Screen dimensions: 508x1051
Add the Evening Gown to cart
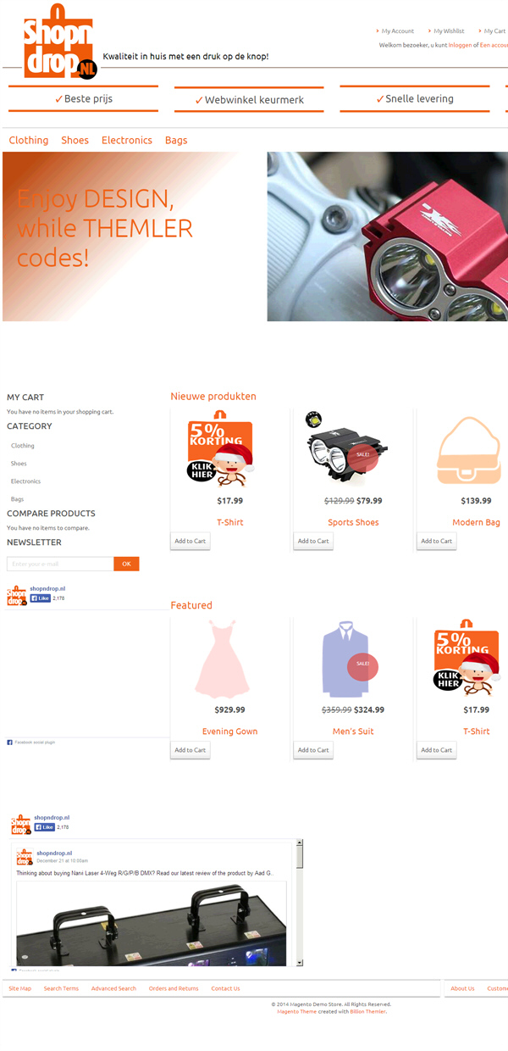click(x=190, y=750)
